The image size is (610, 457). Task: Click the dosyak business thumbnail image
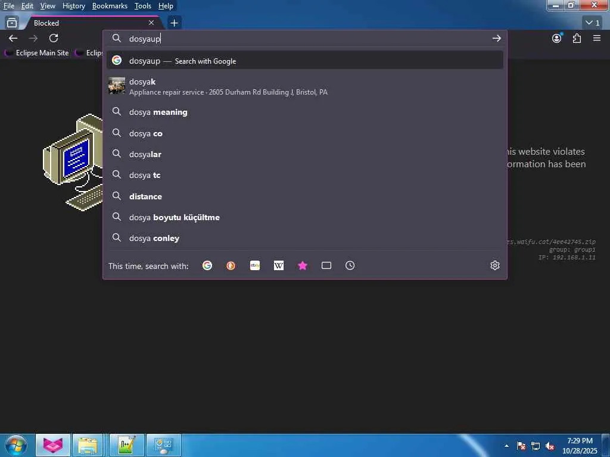click(x=117, y=86)
